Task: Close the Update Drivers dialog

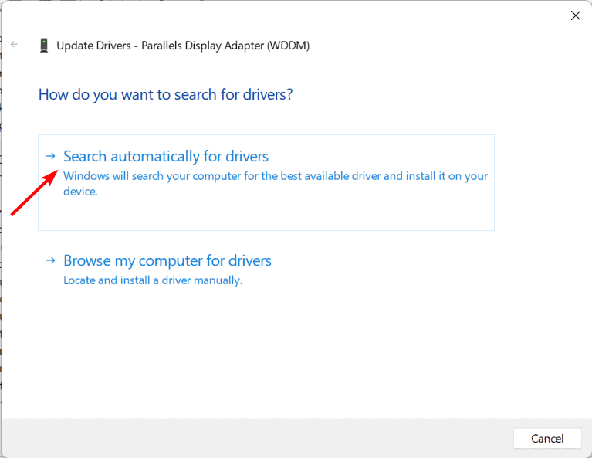Action: [575, 15]
